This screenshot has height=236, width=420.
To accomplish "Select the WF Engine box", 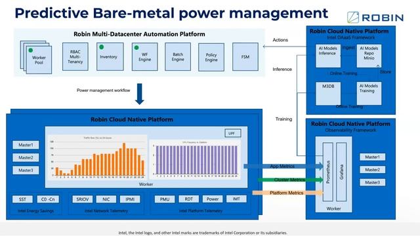I will tap(144, 57).
